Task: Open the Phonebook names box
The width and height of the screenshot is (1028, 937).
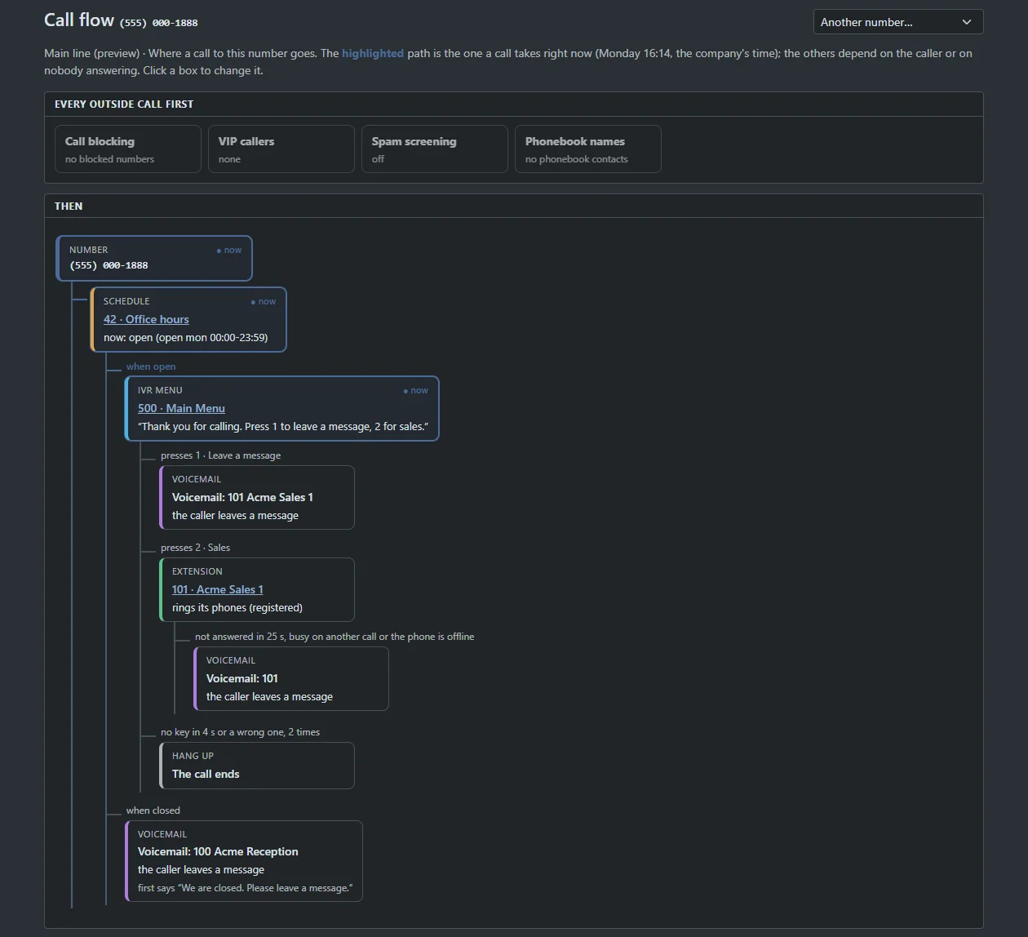Action: [x=588, y=149]
